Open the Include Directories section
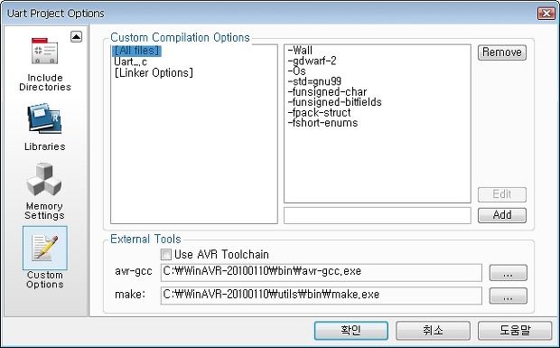Image resolution: width=560 pixels, height=348 pixels. pyautogui.click(x=44, y=64)
